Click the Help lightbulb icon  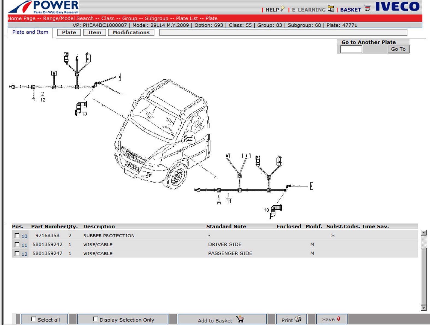tap(282, 9)
